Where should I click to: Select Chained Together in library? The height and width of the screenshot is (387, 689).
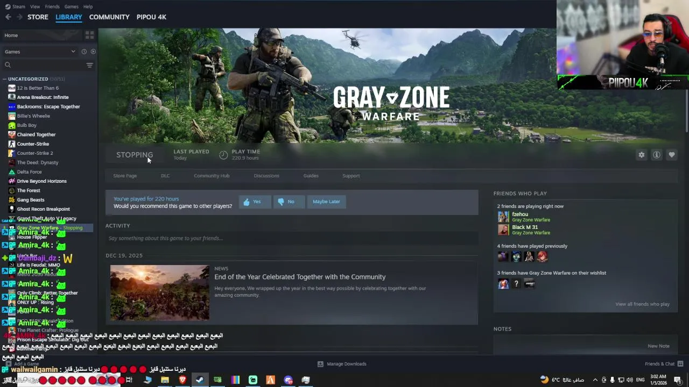(x=36, y=134)
